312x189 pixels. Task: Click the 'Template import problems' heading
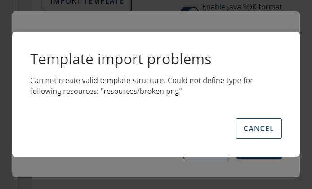(120, 59)
